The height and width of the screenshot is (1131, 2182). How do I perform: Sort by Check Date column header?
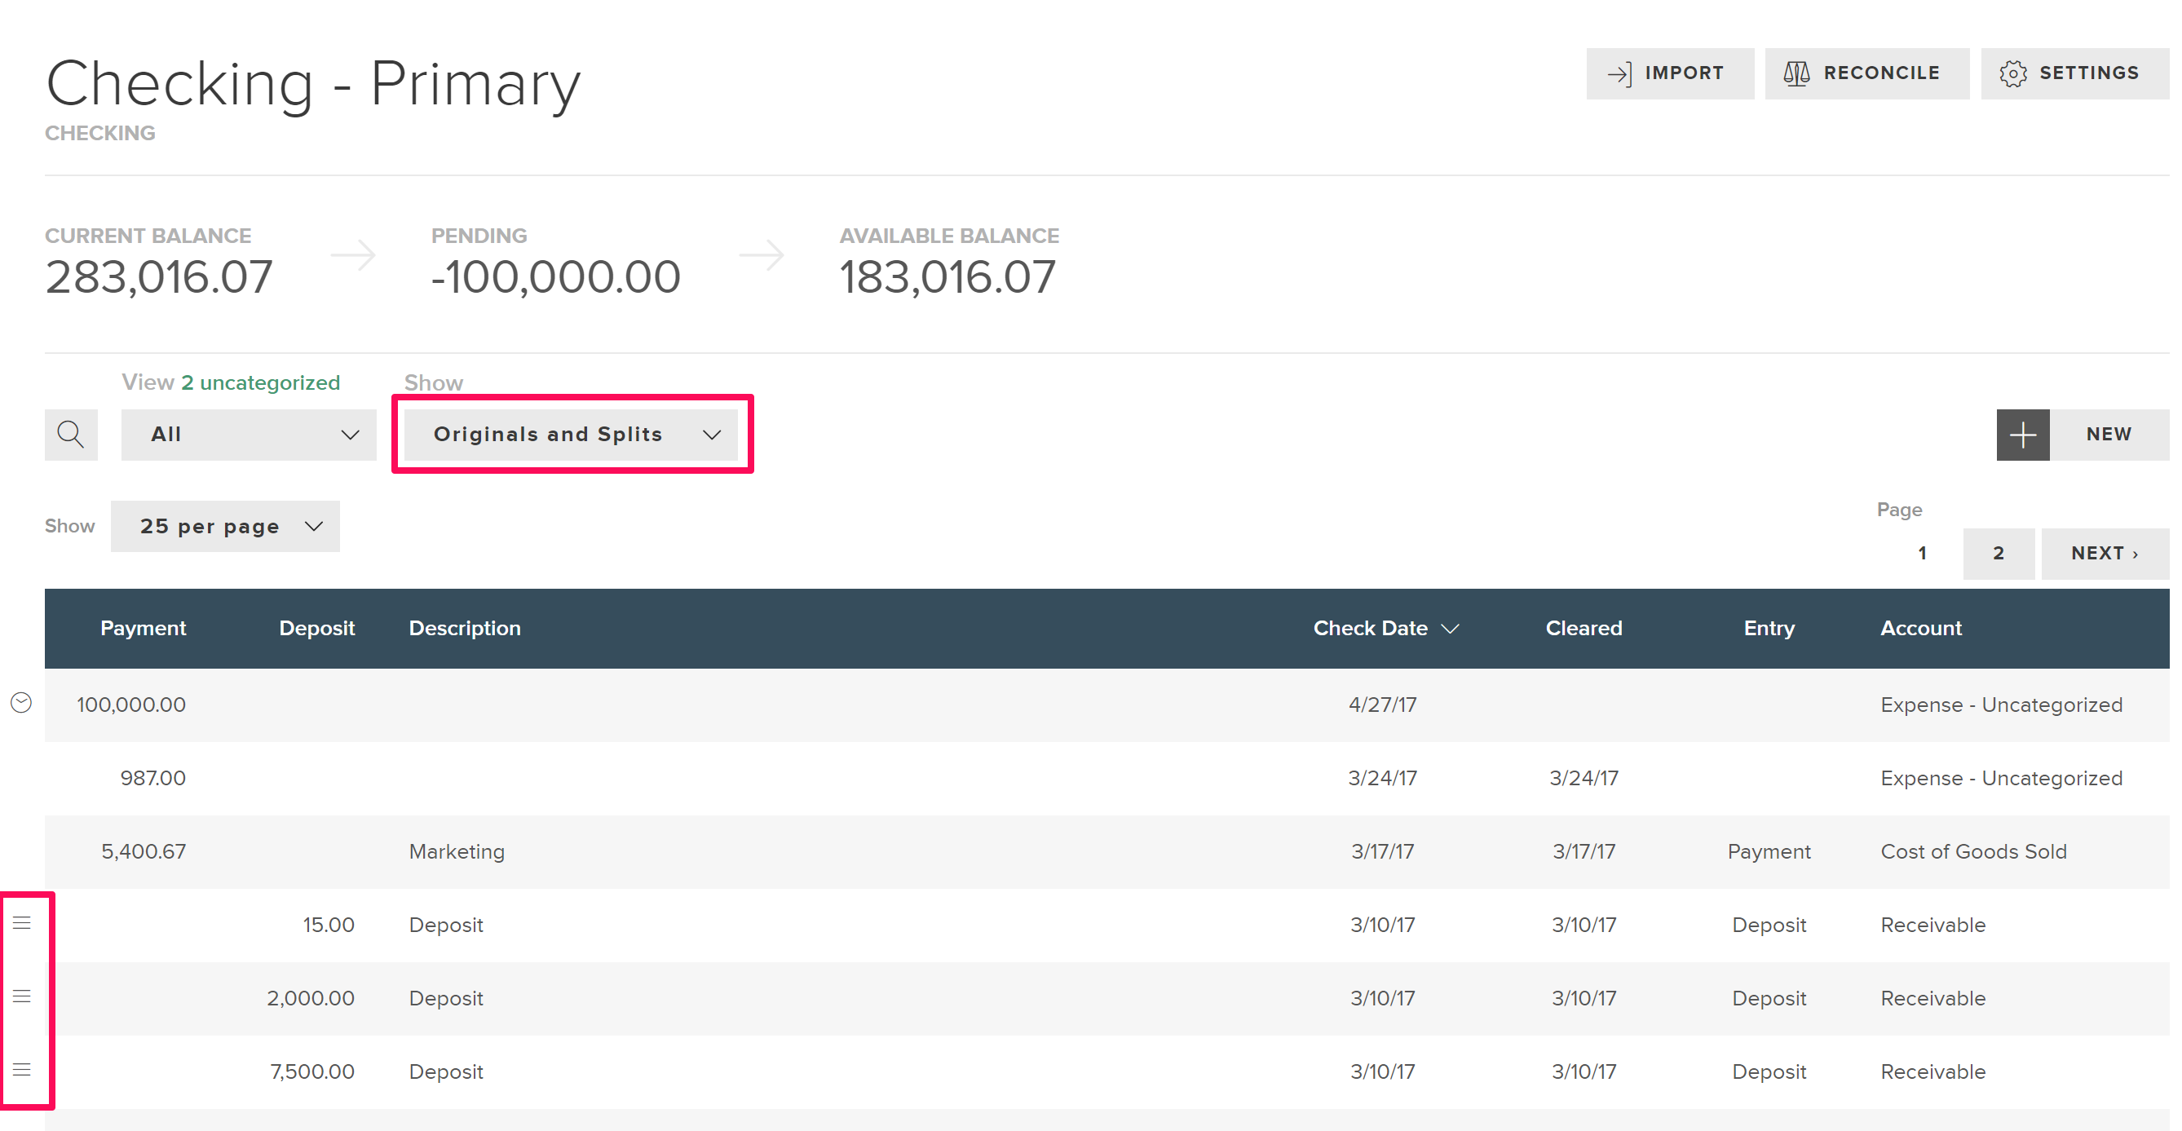(1386, 628)
